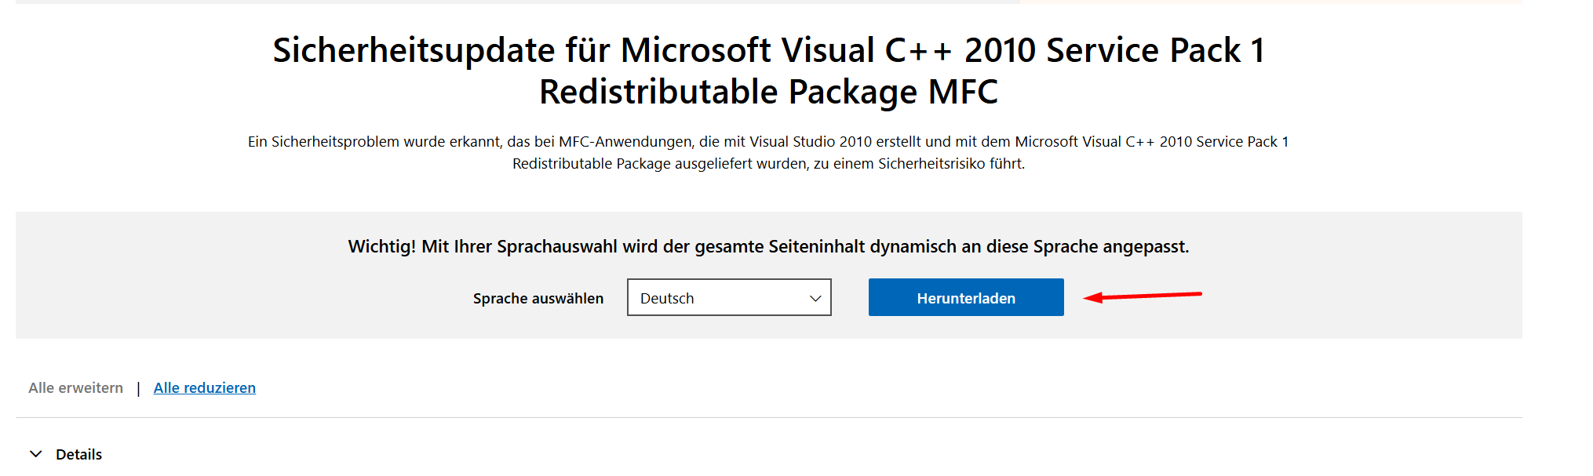Expand all sections via Alle erweitern
Screen dimensions: 1593x476
[x=75, y=388]
